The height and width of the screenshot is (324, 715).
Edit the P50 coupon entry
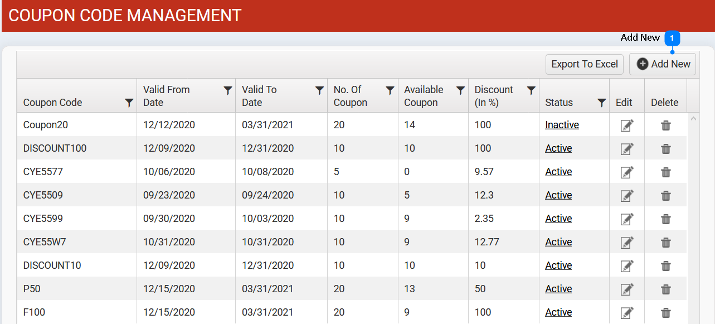tap(627, 289)
